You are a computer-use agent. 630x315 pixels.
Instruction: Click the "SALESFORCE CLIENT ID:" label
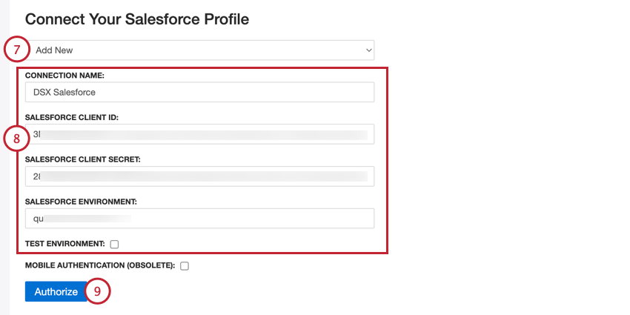(x=72, y=117)
